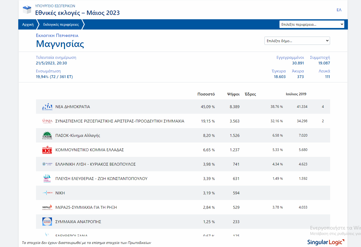
Task: Open the 'Επιλέξτε δήμο' dropdown
Action: [x=297, y=41]
